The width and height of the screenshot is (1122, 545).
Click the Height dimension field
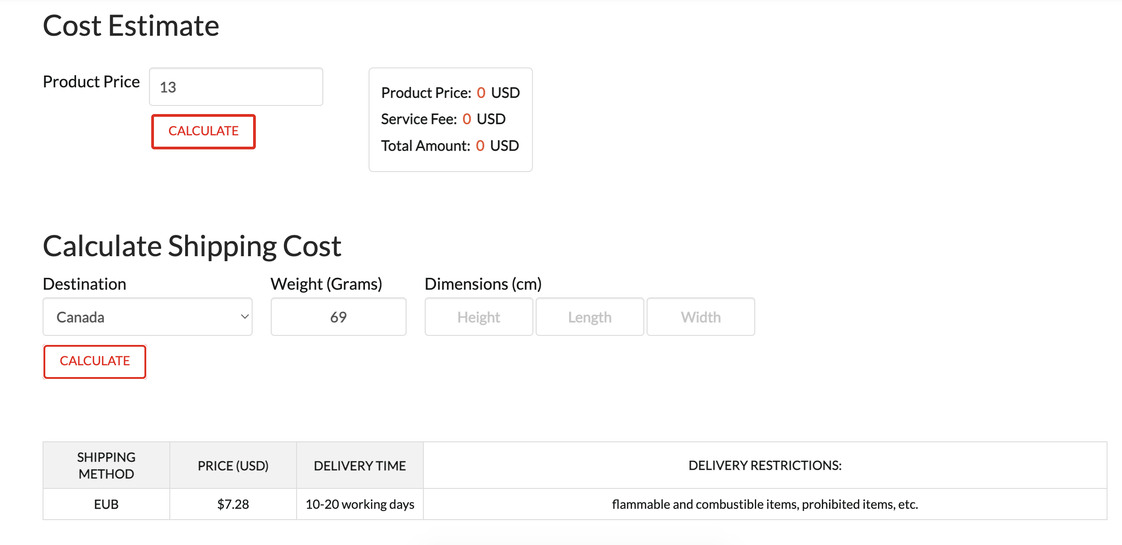click(x=479, y=316)
